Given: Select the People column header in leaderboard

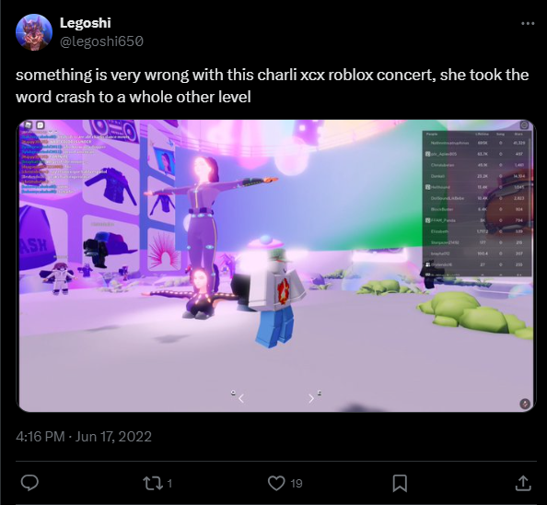Looking at the screenshot, I should point(432,134).
